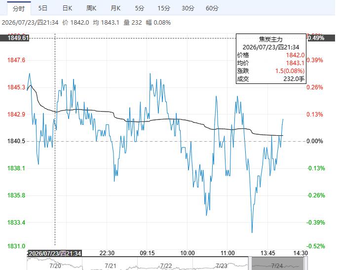The image size is (338, 270).
Task: Open the 60分 interval tab
Action: click(212, 8)
